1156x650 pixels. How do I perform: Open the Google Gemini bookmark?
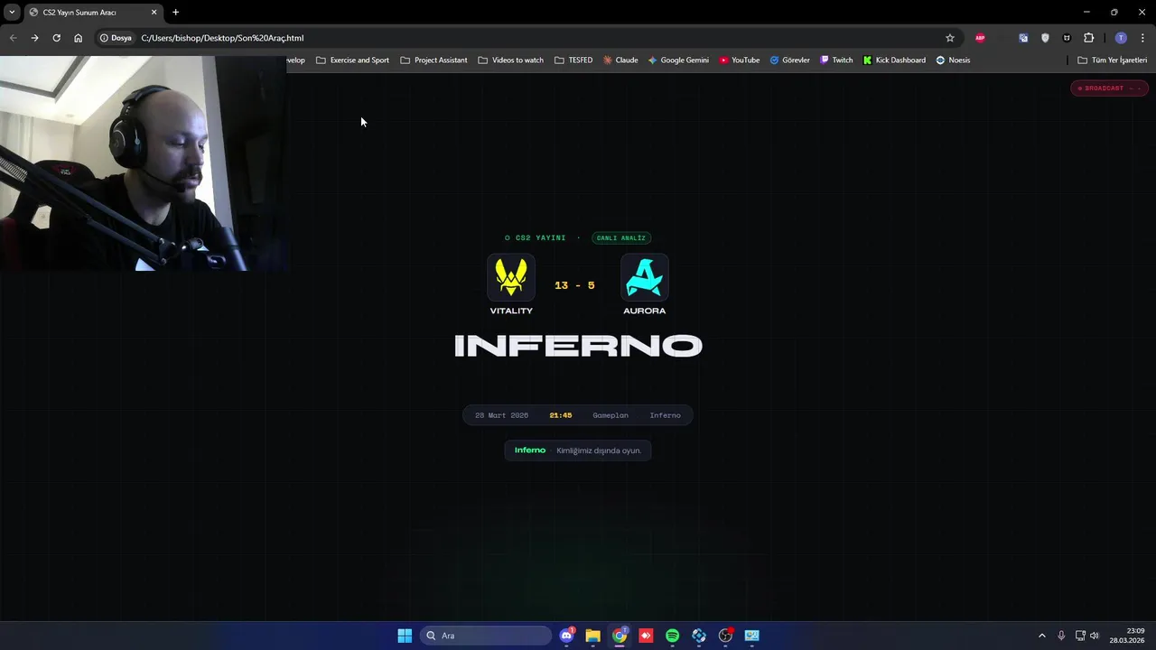coord(678,60)
